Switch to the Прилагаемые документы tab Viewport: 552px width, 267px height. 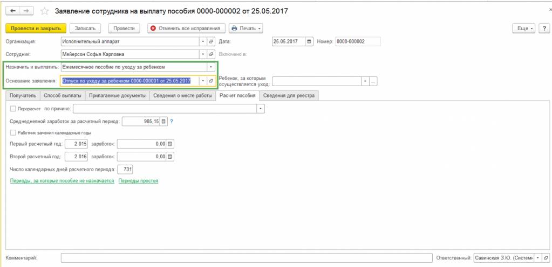(x=117, y=96)
